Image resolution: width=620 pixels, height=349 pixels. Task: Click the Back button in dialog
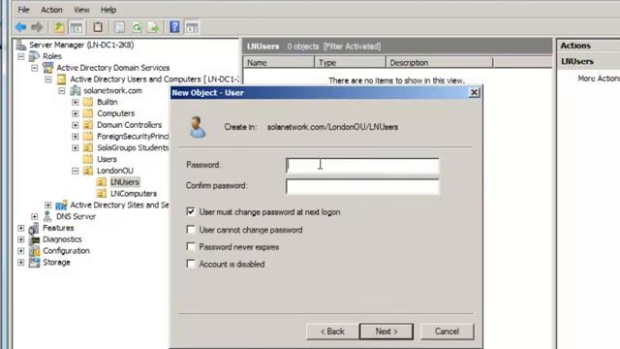pos(332,332)
